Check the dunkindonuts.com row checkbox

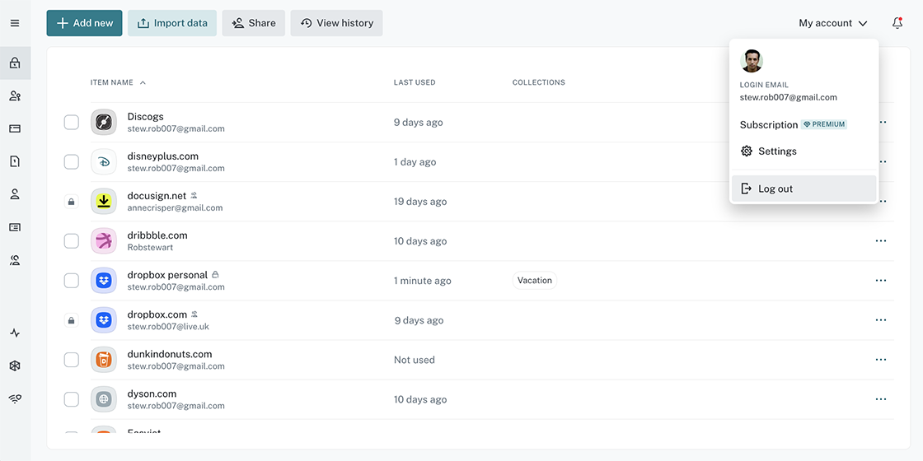pyautogui.click(x=71, y=360)
